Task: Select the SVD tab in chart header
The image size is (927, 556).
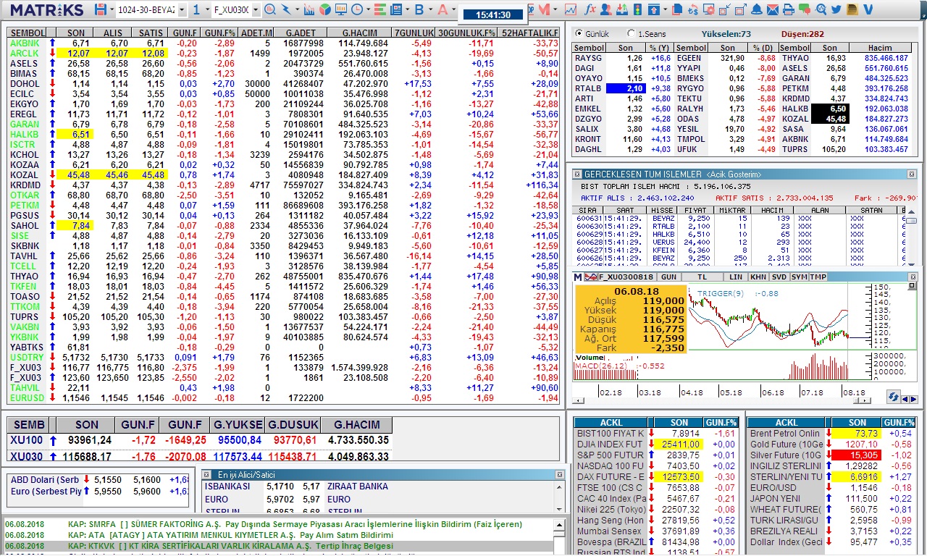Action: tap(779, 277)
